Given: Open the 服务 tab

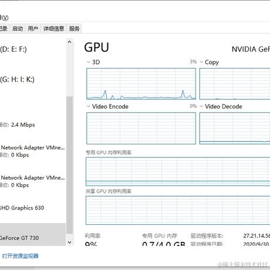Looking at the screenshot, I should click(74, 29).
